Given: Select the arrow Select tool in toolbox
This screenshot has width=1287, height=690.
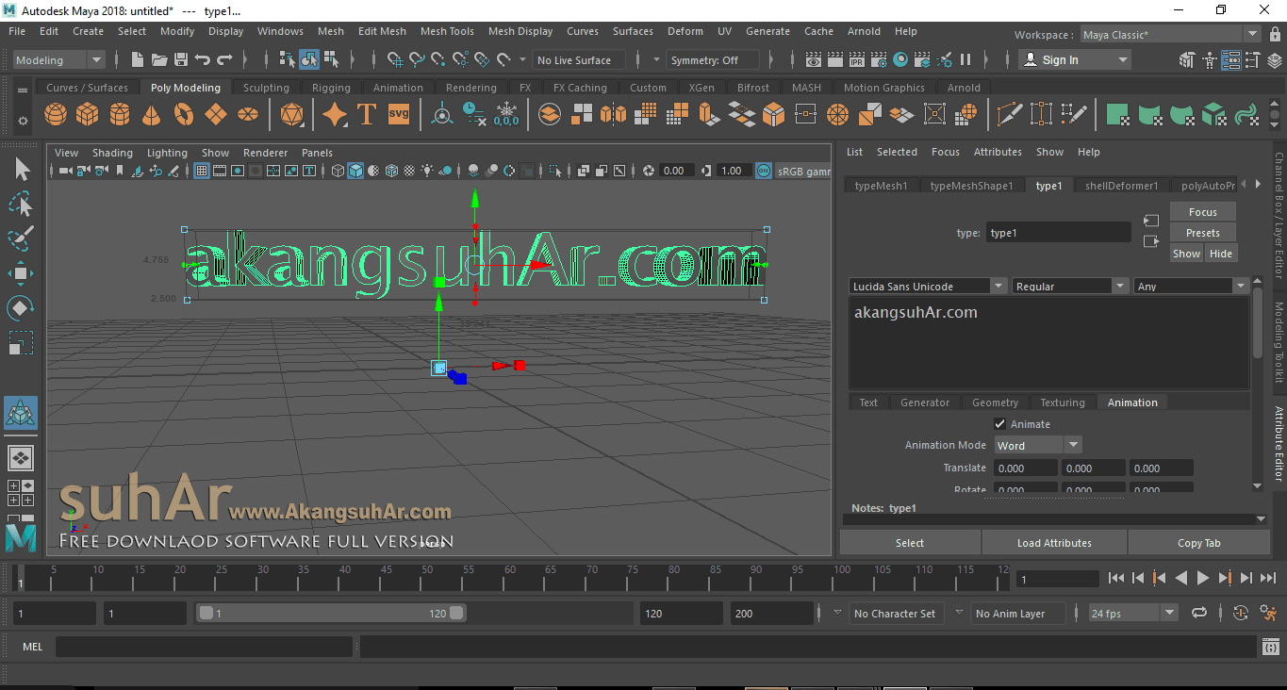Looking at the screenshot, I should [x=21, y=170].
